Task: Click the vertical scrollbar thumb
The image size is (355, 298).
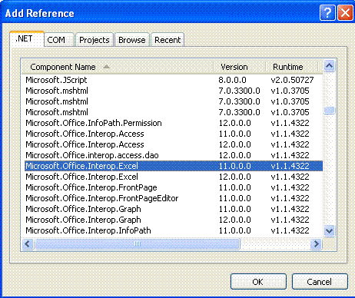Action: 330,111
